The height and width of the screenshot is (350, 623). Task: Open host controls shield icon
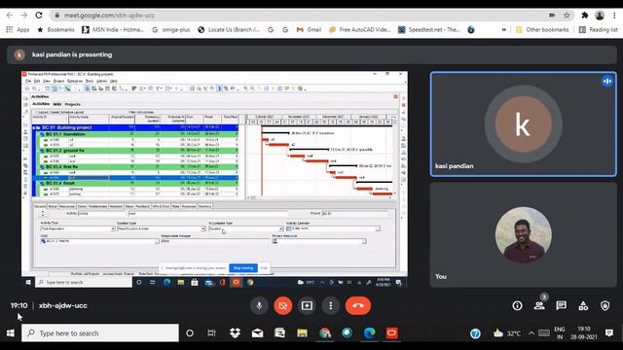605,305
